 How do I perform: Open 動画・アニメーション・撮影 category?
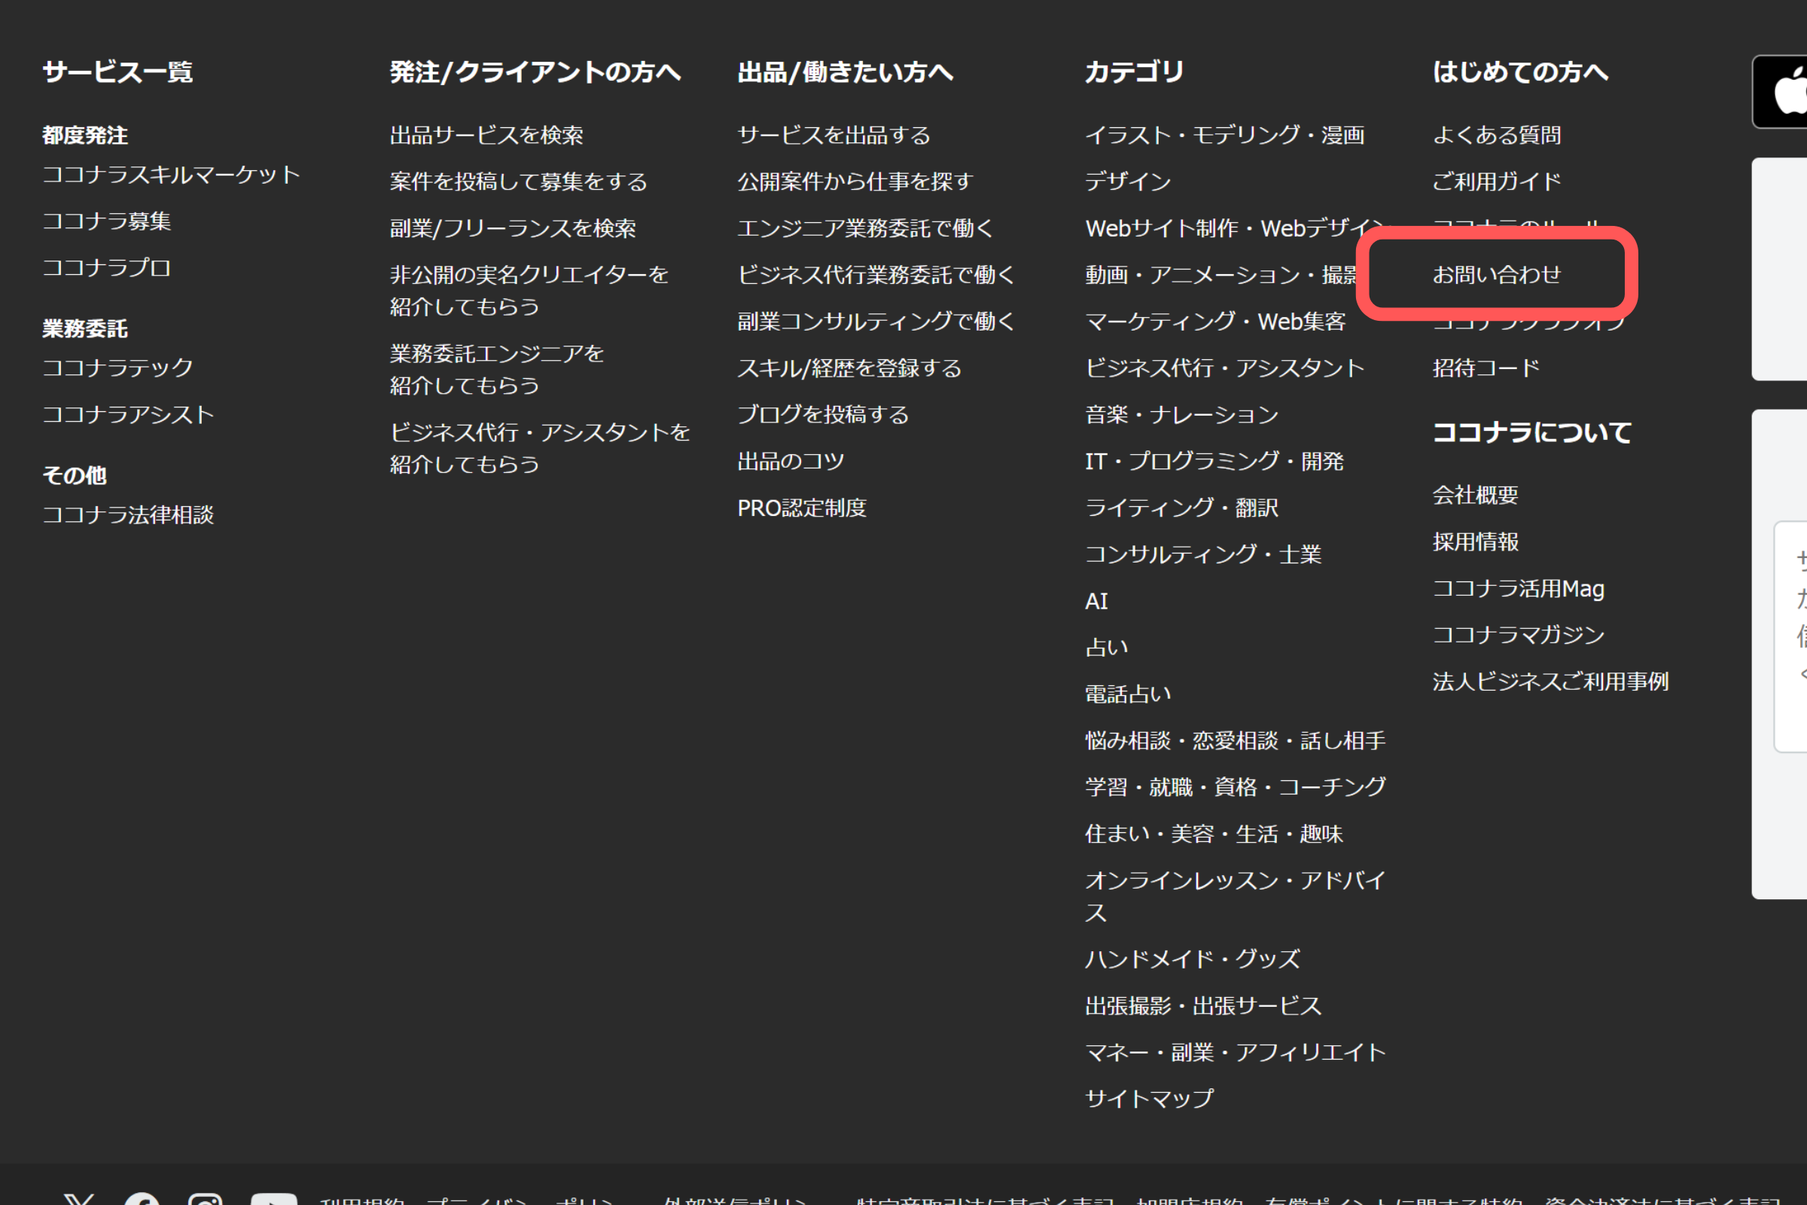tap(1220, 274)
